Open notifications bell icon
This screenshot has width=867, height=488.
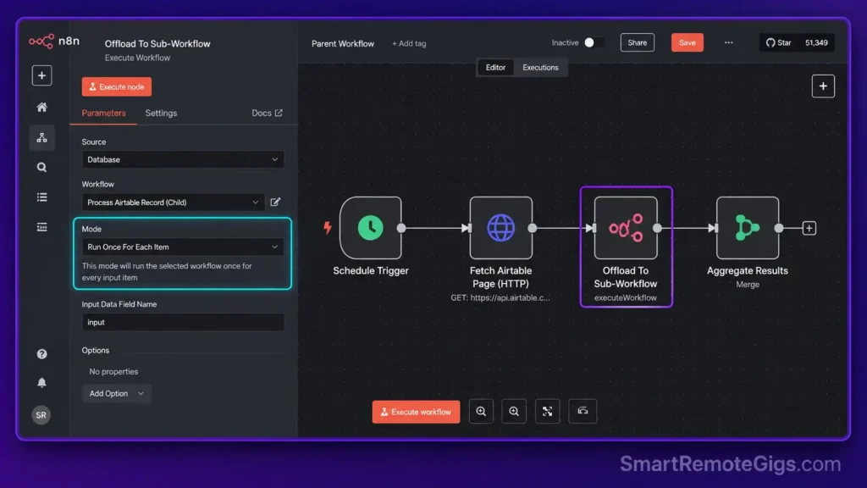pyautogui.click(x=41, y=383)
